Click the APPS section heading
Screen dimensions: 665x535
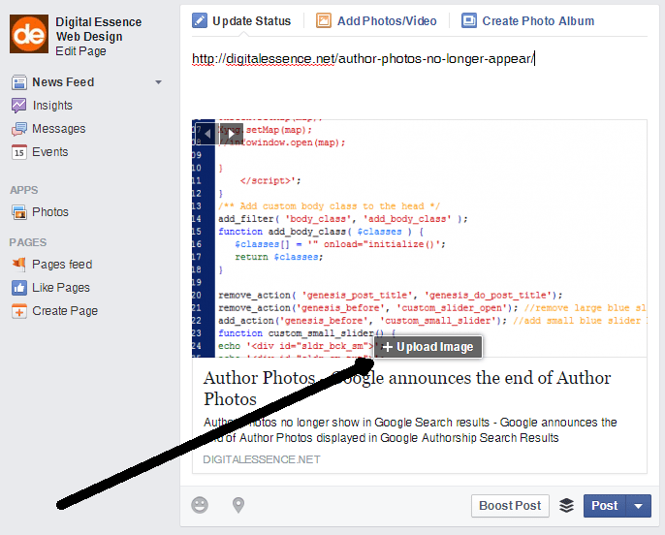click(24, 190)
